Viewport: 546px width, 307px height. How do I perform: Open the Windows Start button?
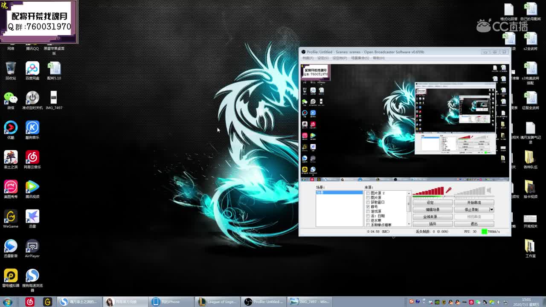(x=7, y=302)
